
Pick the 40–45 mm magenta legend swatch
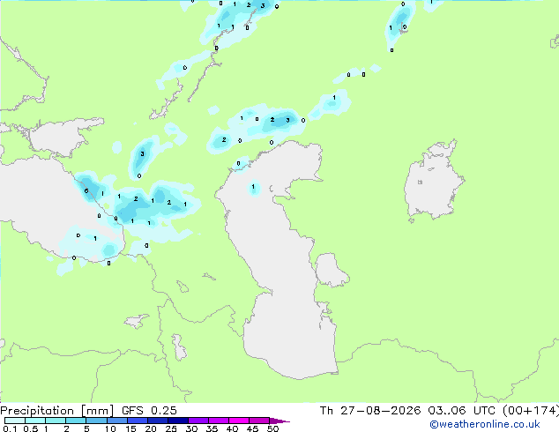(x=239, y=421)
